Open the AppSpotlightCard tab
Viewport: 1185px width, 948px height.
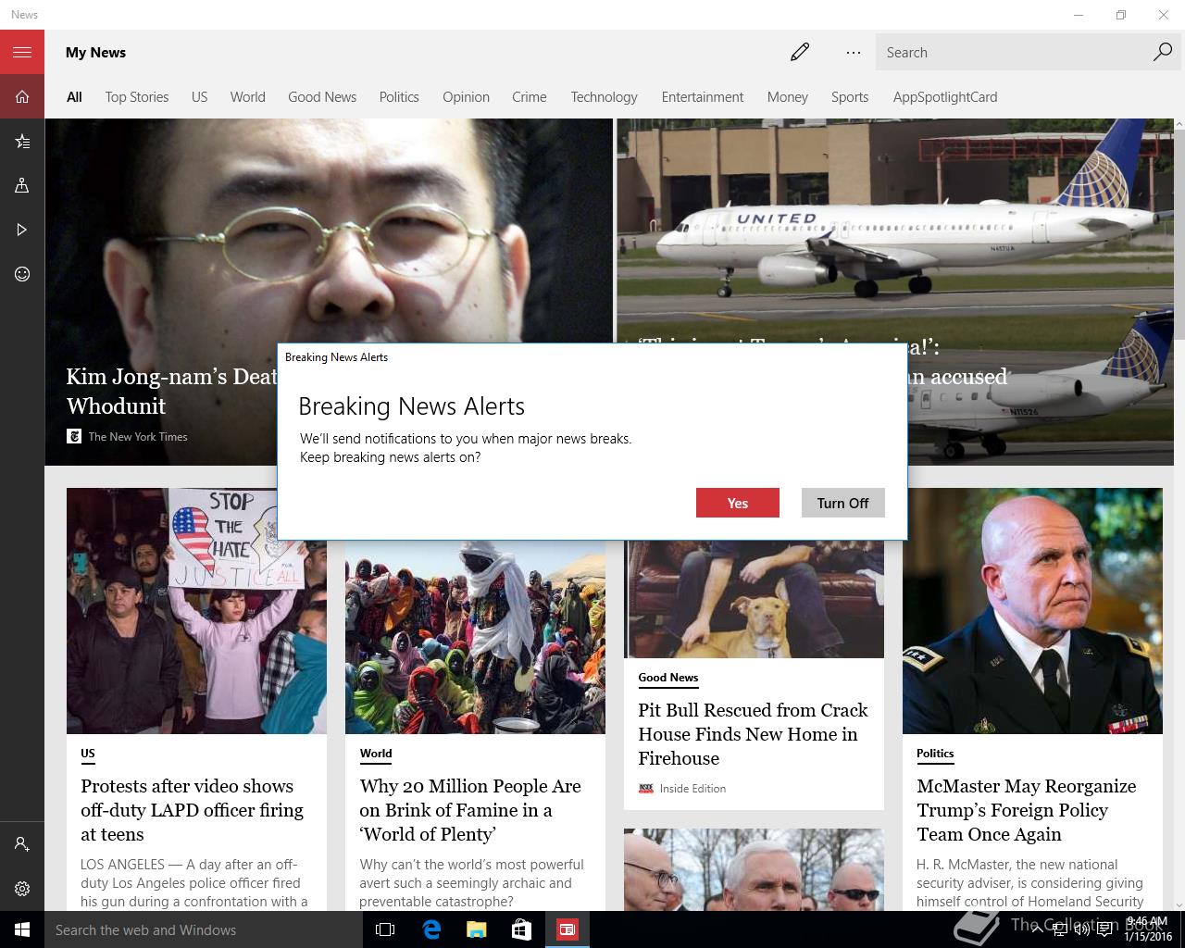945,96
